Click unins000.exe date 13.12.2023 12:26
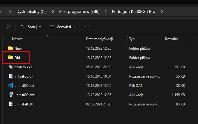The width and height of the screenshot is (198, 124). point(99,95)
